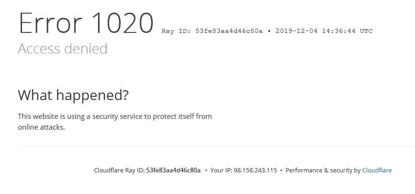The image size is (415, 194).
Task: Click the header Ray ID value 53fe83aa4d46c80a
Action: [229, 31]
